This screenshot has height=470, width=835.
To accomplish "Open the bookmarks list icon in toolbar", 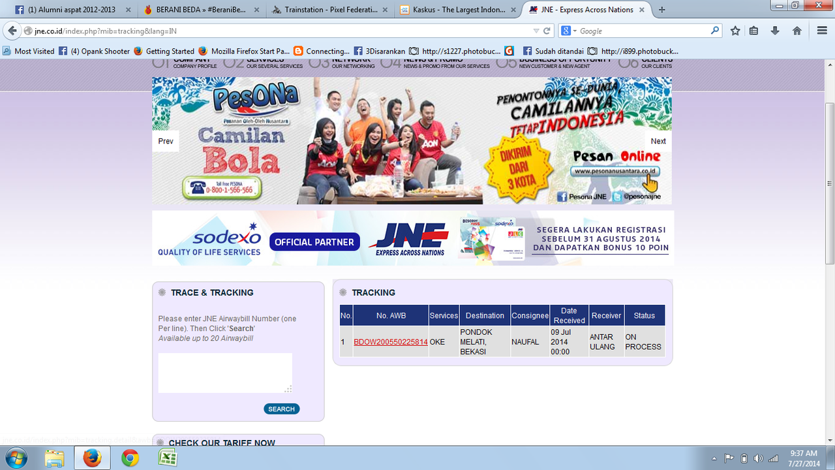I will pyautogui.click(x=754, y=31).
